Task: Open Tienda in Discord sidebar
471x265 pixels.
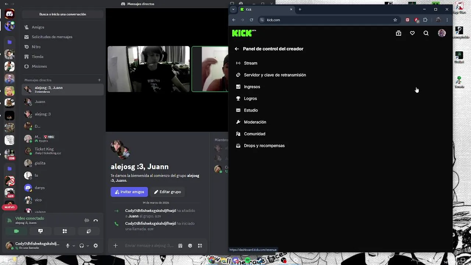Action: coord(63,57)
